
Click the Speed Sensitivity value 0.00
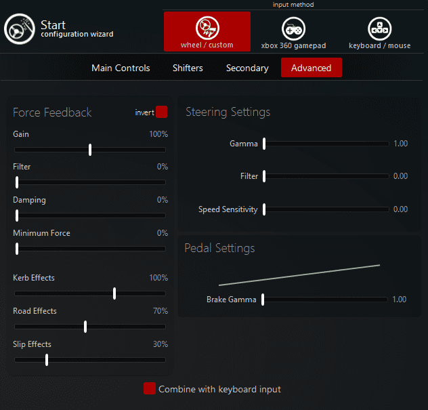tap(400, 209)
